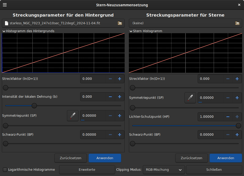Open Clipping Modus dropdown RGB-Mischung
The height and width of the screenshot is (176, 244).
(163, 170)
